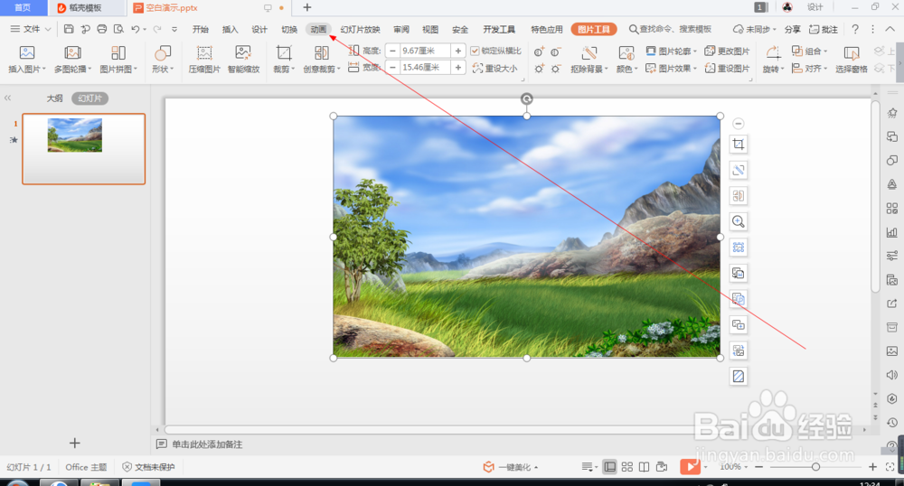Switch to slide sorter grid view
The image size is (904, 486).
627,466
